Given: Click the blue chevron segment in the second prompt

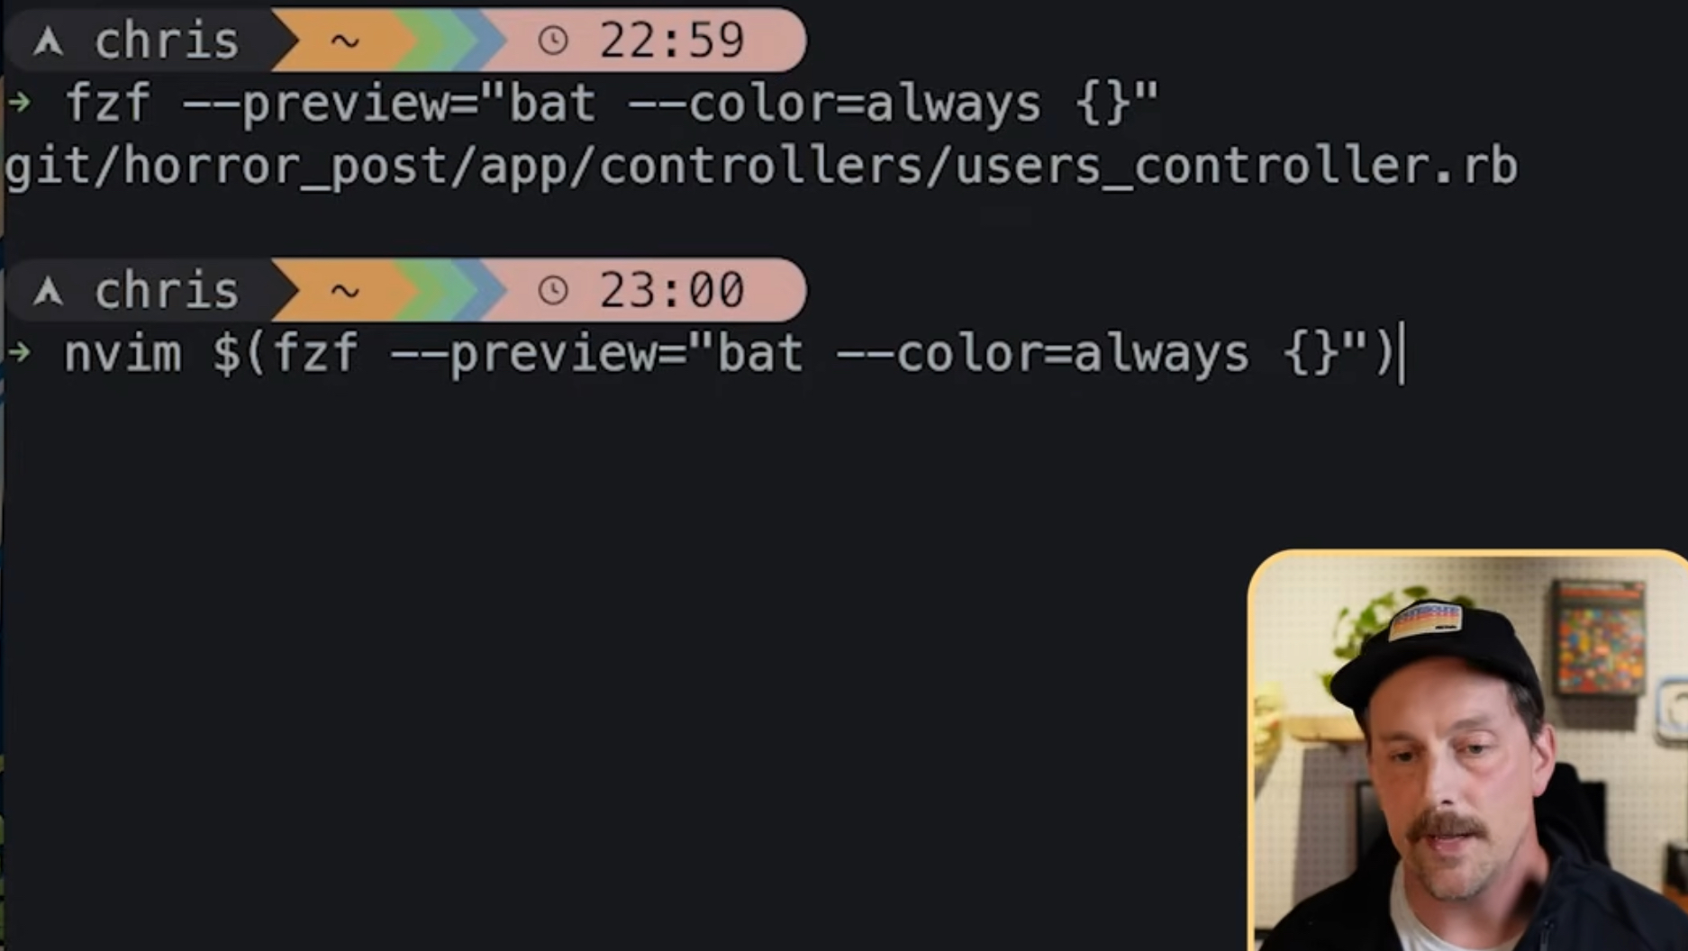Looking at the screenshot, I should 486,290.
